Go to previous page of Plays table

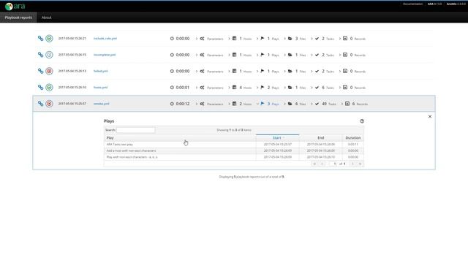pos(322,164)
